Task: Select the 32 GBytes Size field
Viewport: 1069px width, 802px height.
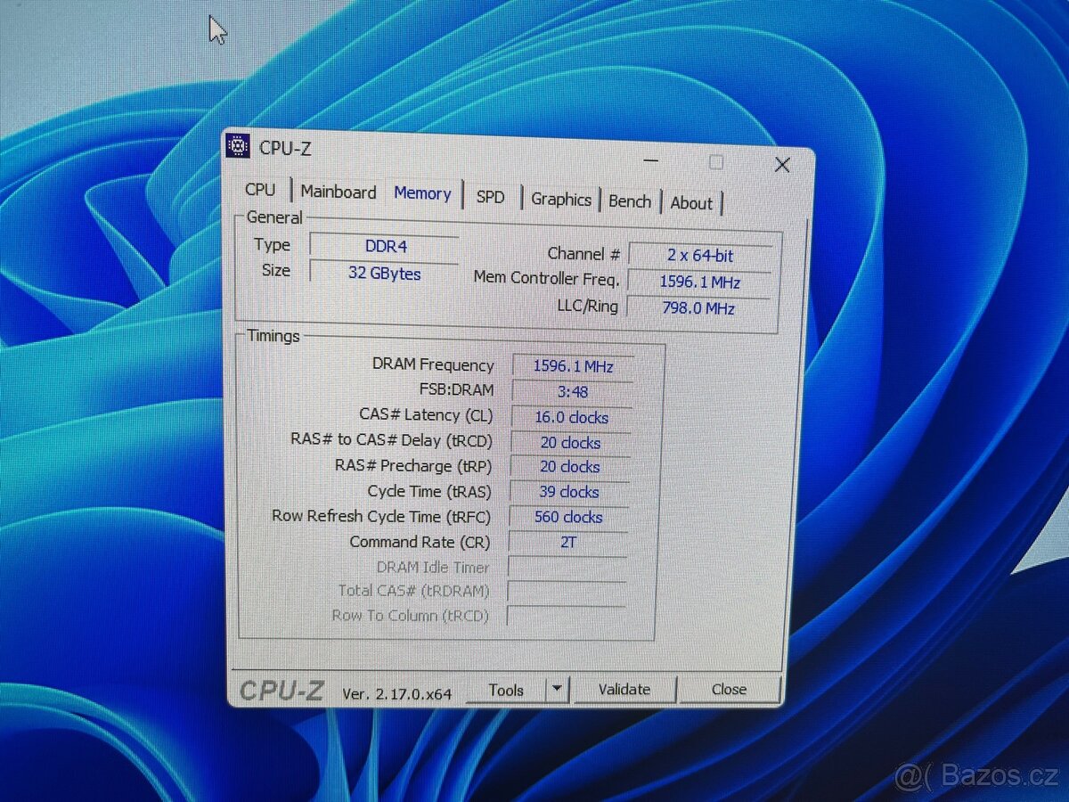Action: [x=383, y=274]
